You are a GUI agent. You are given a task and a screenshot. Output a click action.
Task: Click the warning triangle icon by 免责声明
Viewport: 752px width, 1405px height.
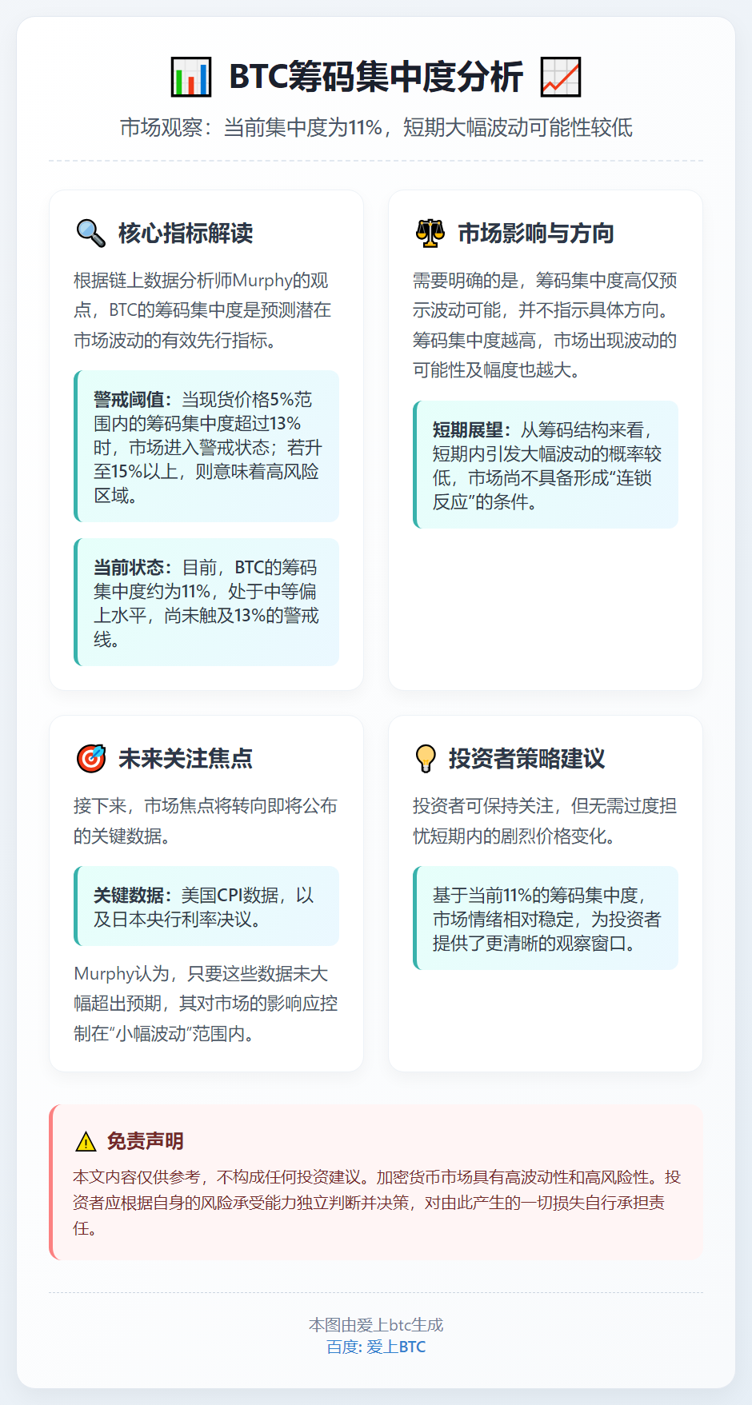[x=85, y=1141]
